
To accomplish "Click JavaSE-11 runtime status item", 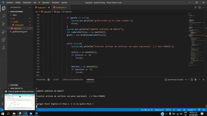I will [191, 110].
